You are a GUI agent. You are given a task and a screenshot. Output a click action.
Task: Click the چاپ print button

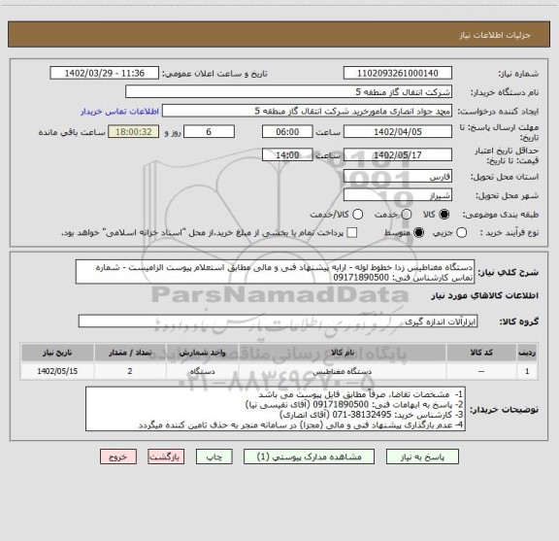(x=214, y=456)
